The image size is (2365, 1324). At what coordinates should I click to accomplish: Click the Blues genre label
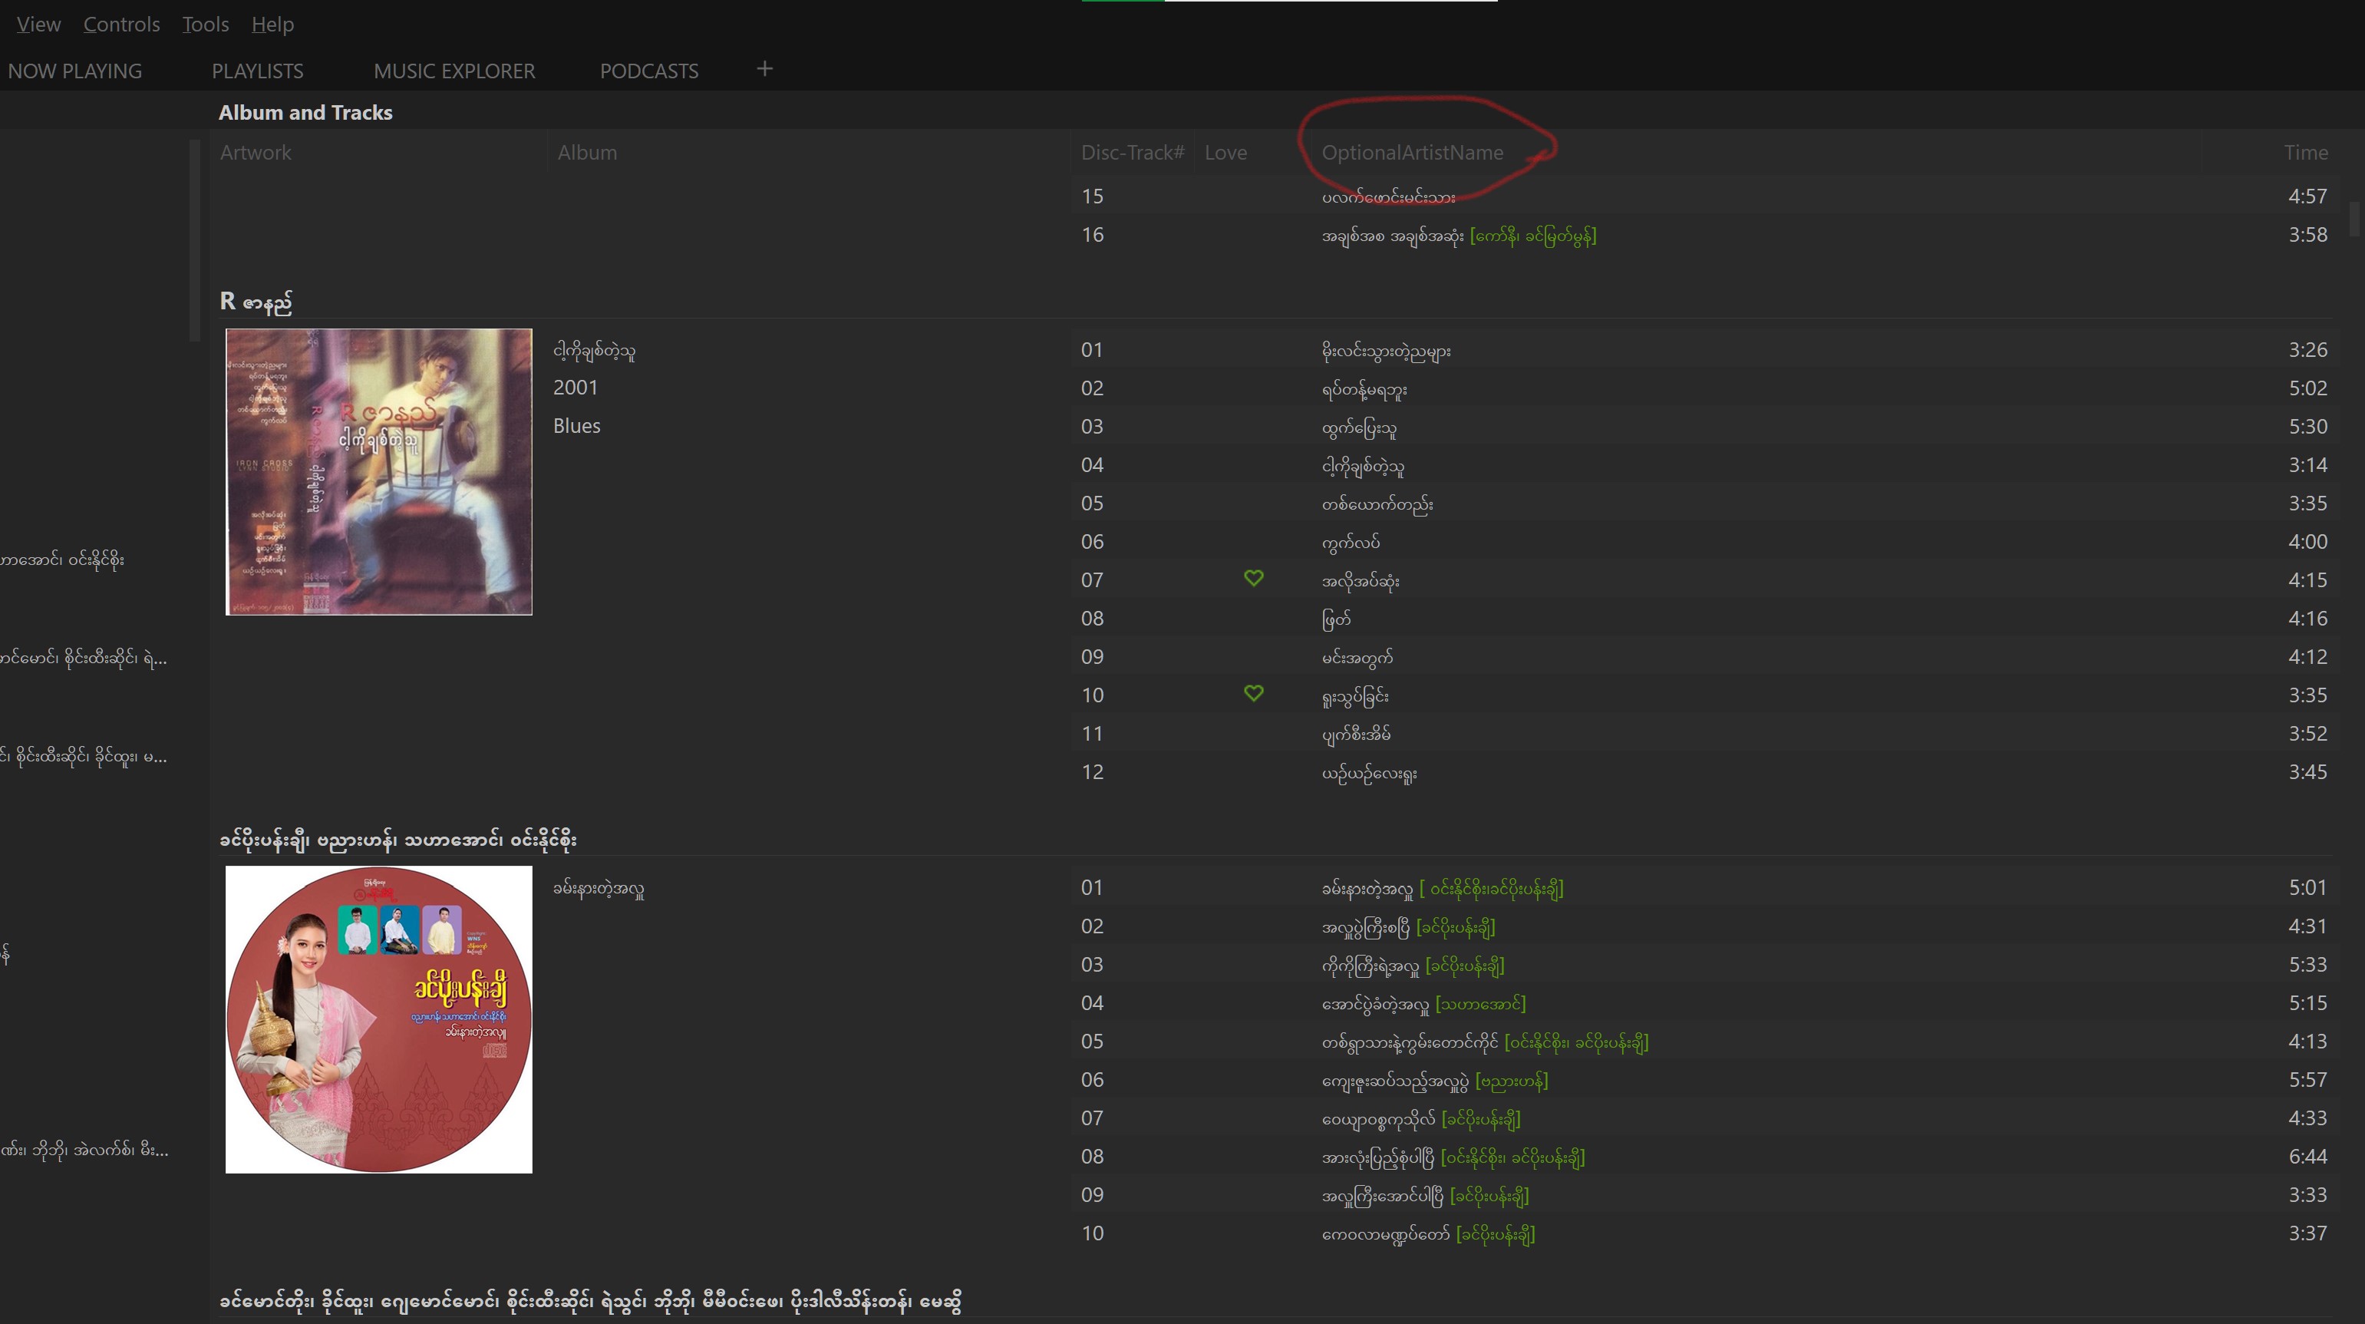576,426
